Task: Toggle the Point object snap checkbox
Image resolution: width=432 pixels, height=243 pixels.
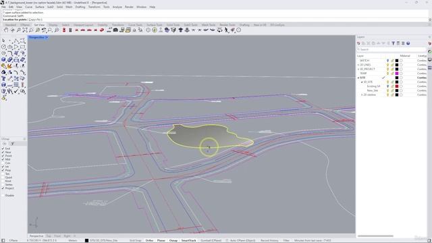Action: click(x=3, y=156)
